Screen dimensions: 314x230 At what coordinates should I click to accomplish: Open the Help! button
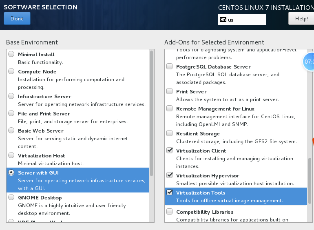click(301, 18)
